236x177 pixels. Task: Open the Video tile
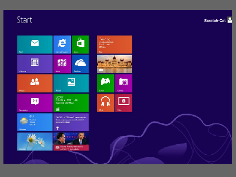point(124,103)
